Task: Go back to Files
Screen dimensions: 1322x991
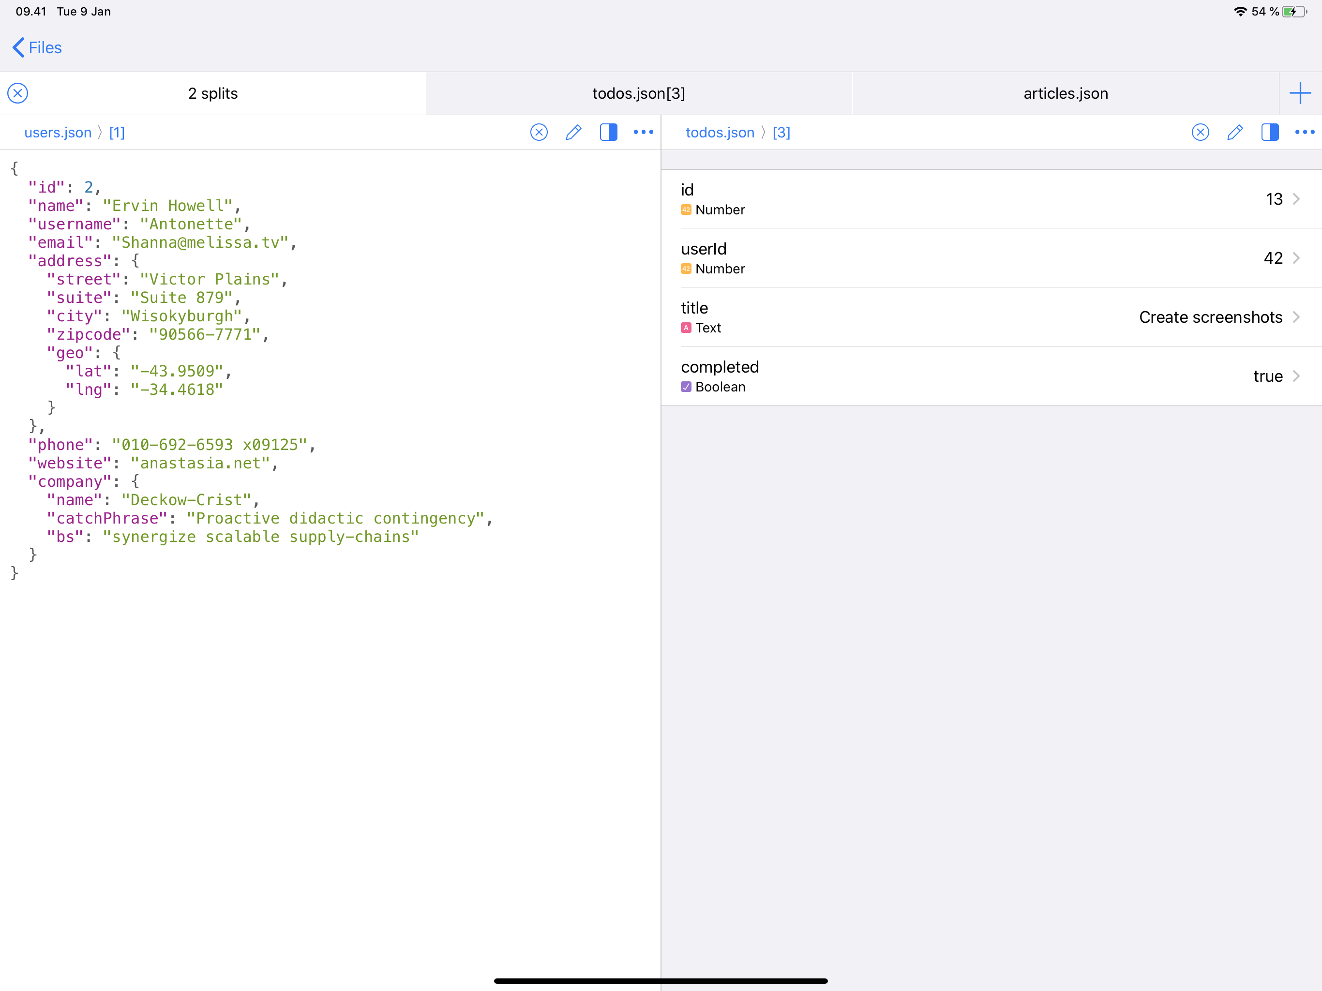Action: click(37, 48)
